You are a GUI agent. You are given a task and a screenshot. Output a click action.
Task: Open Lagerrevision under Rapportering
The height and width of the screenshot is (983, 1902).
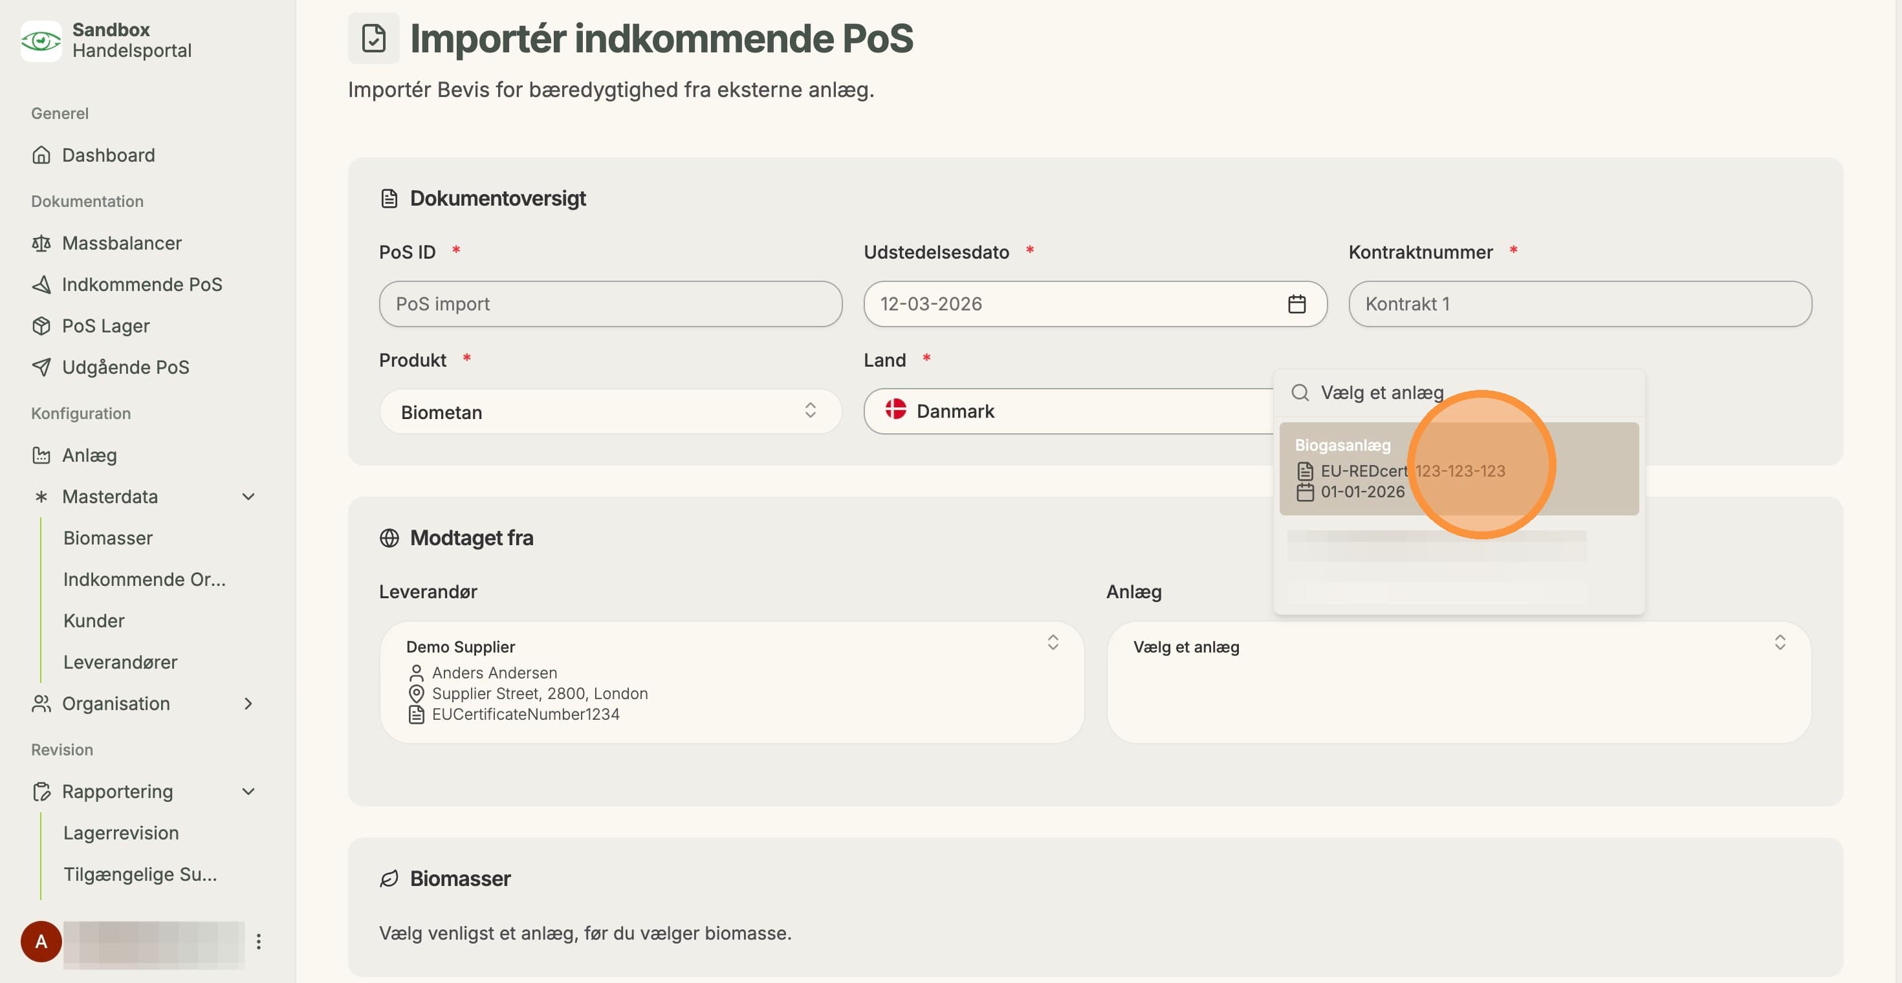pos(121,832)
